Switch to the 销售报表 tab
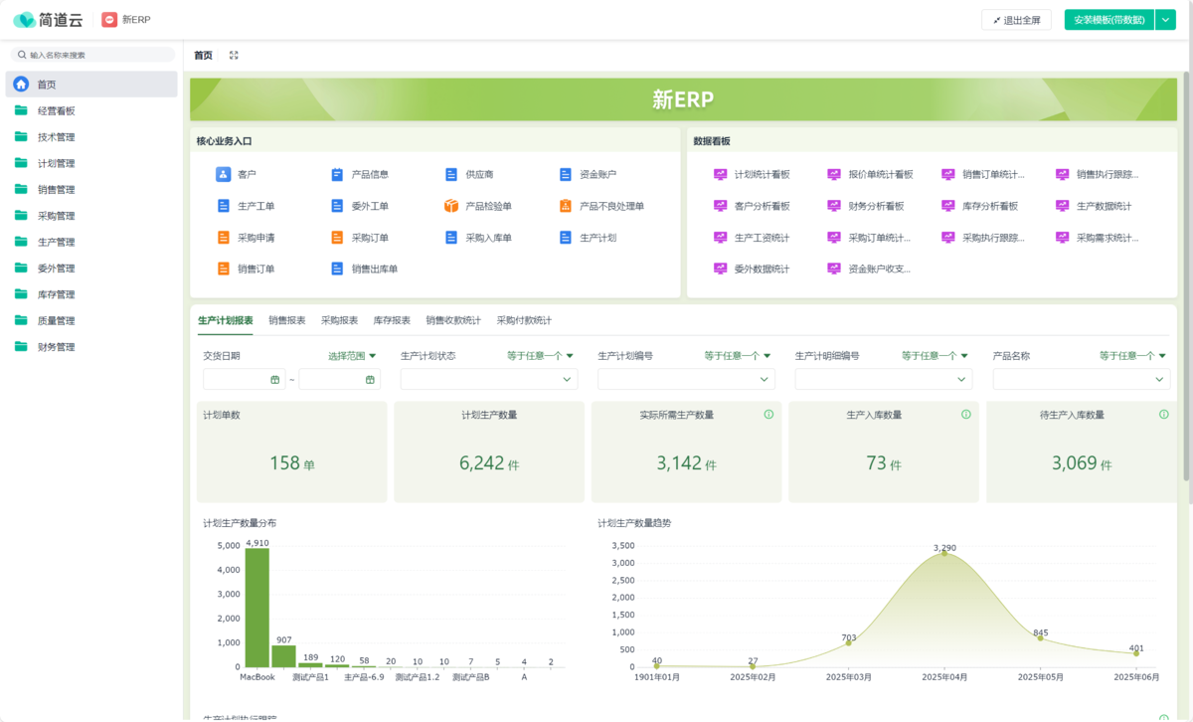This screenshot has width=1193, height=722. click(287, 320)
